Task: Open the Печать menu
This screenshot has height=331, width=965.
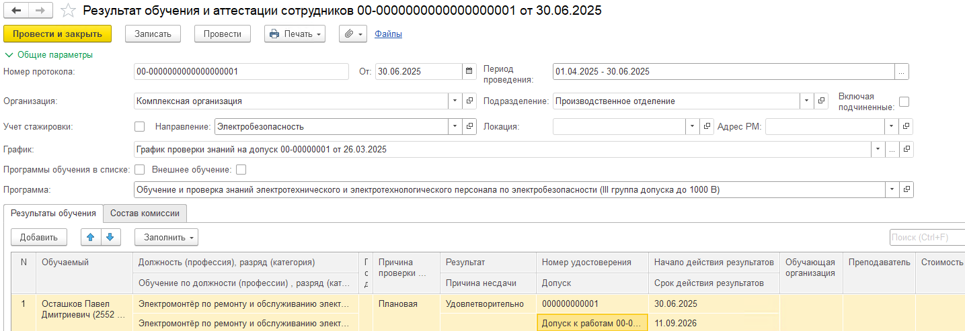Action: (x=295, y=34)
